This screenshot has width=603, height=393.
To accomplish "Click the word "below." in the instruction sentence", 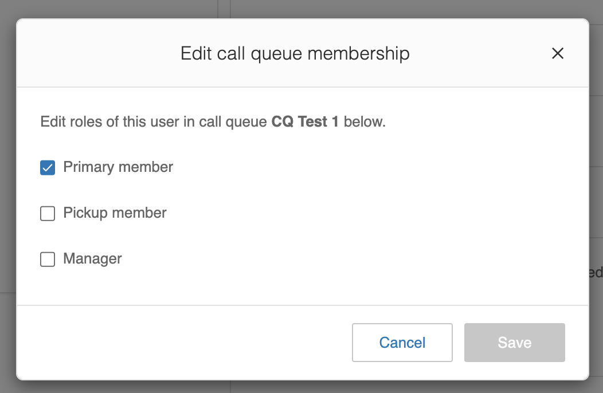I will click(365, 122).
